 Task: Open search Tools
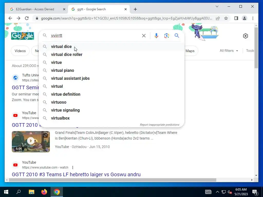pyautogui.click(x=250, y=51)
